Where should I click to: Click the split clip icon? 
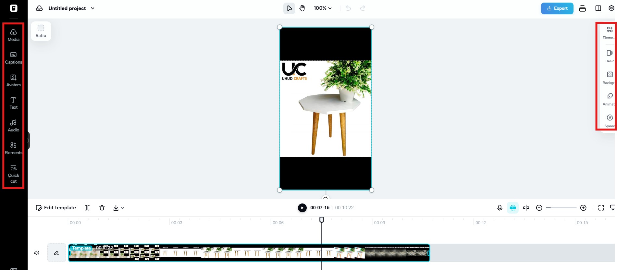[87, 208]
